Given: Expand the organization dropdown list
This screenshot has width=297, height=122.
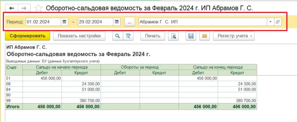Looking at the screenshot, I should (270, 22).
